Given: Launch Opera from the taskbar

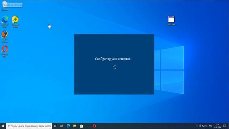Looking at the screenshot, I should point(94,126).
